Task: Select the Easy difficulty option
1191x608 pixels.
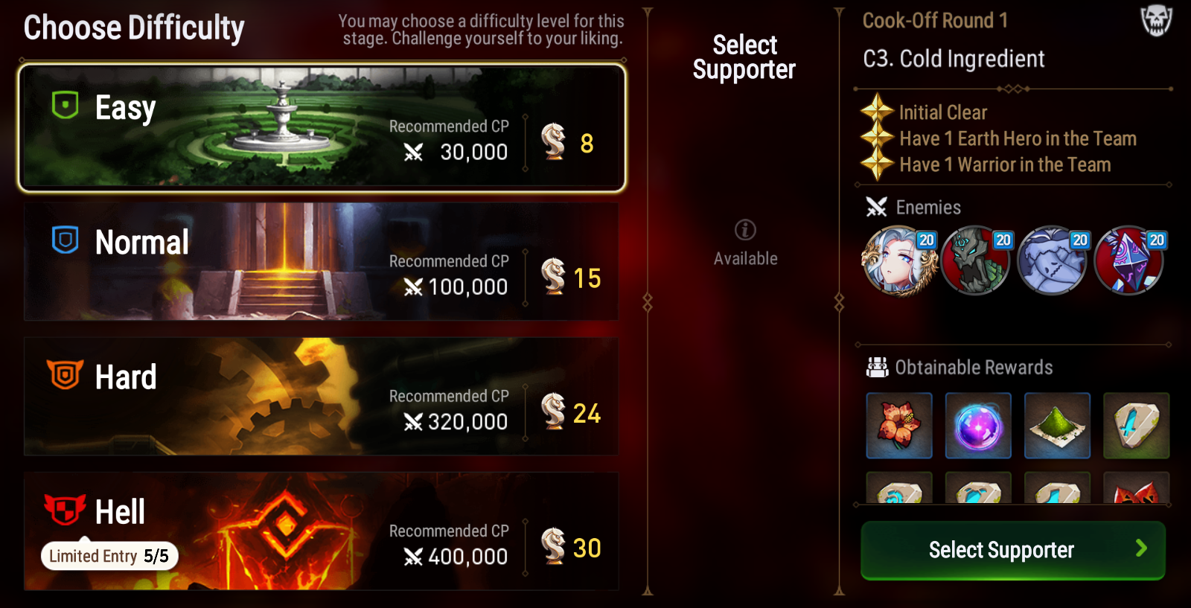Action: (x=322, y=127)
